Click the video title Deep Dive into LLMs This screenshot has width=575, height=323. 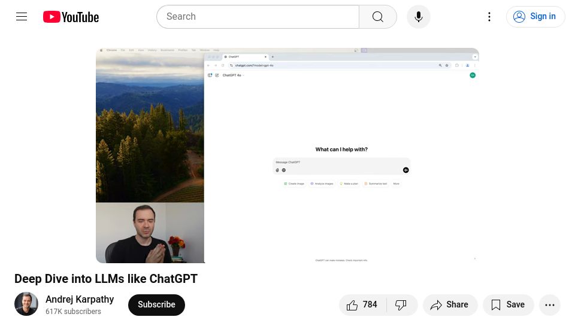(x=106, y=279)
